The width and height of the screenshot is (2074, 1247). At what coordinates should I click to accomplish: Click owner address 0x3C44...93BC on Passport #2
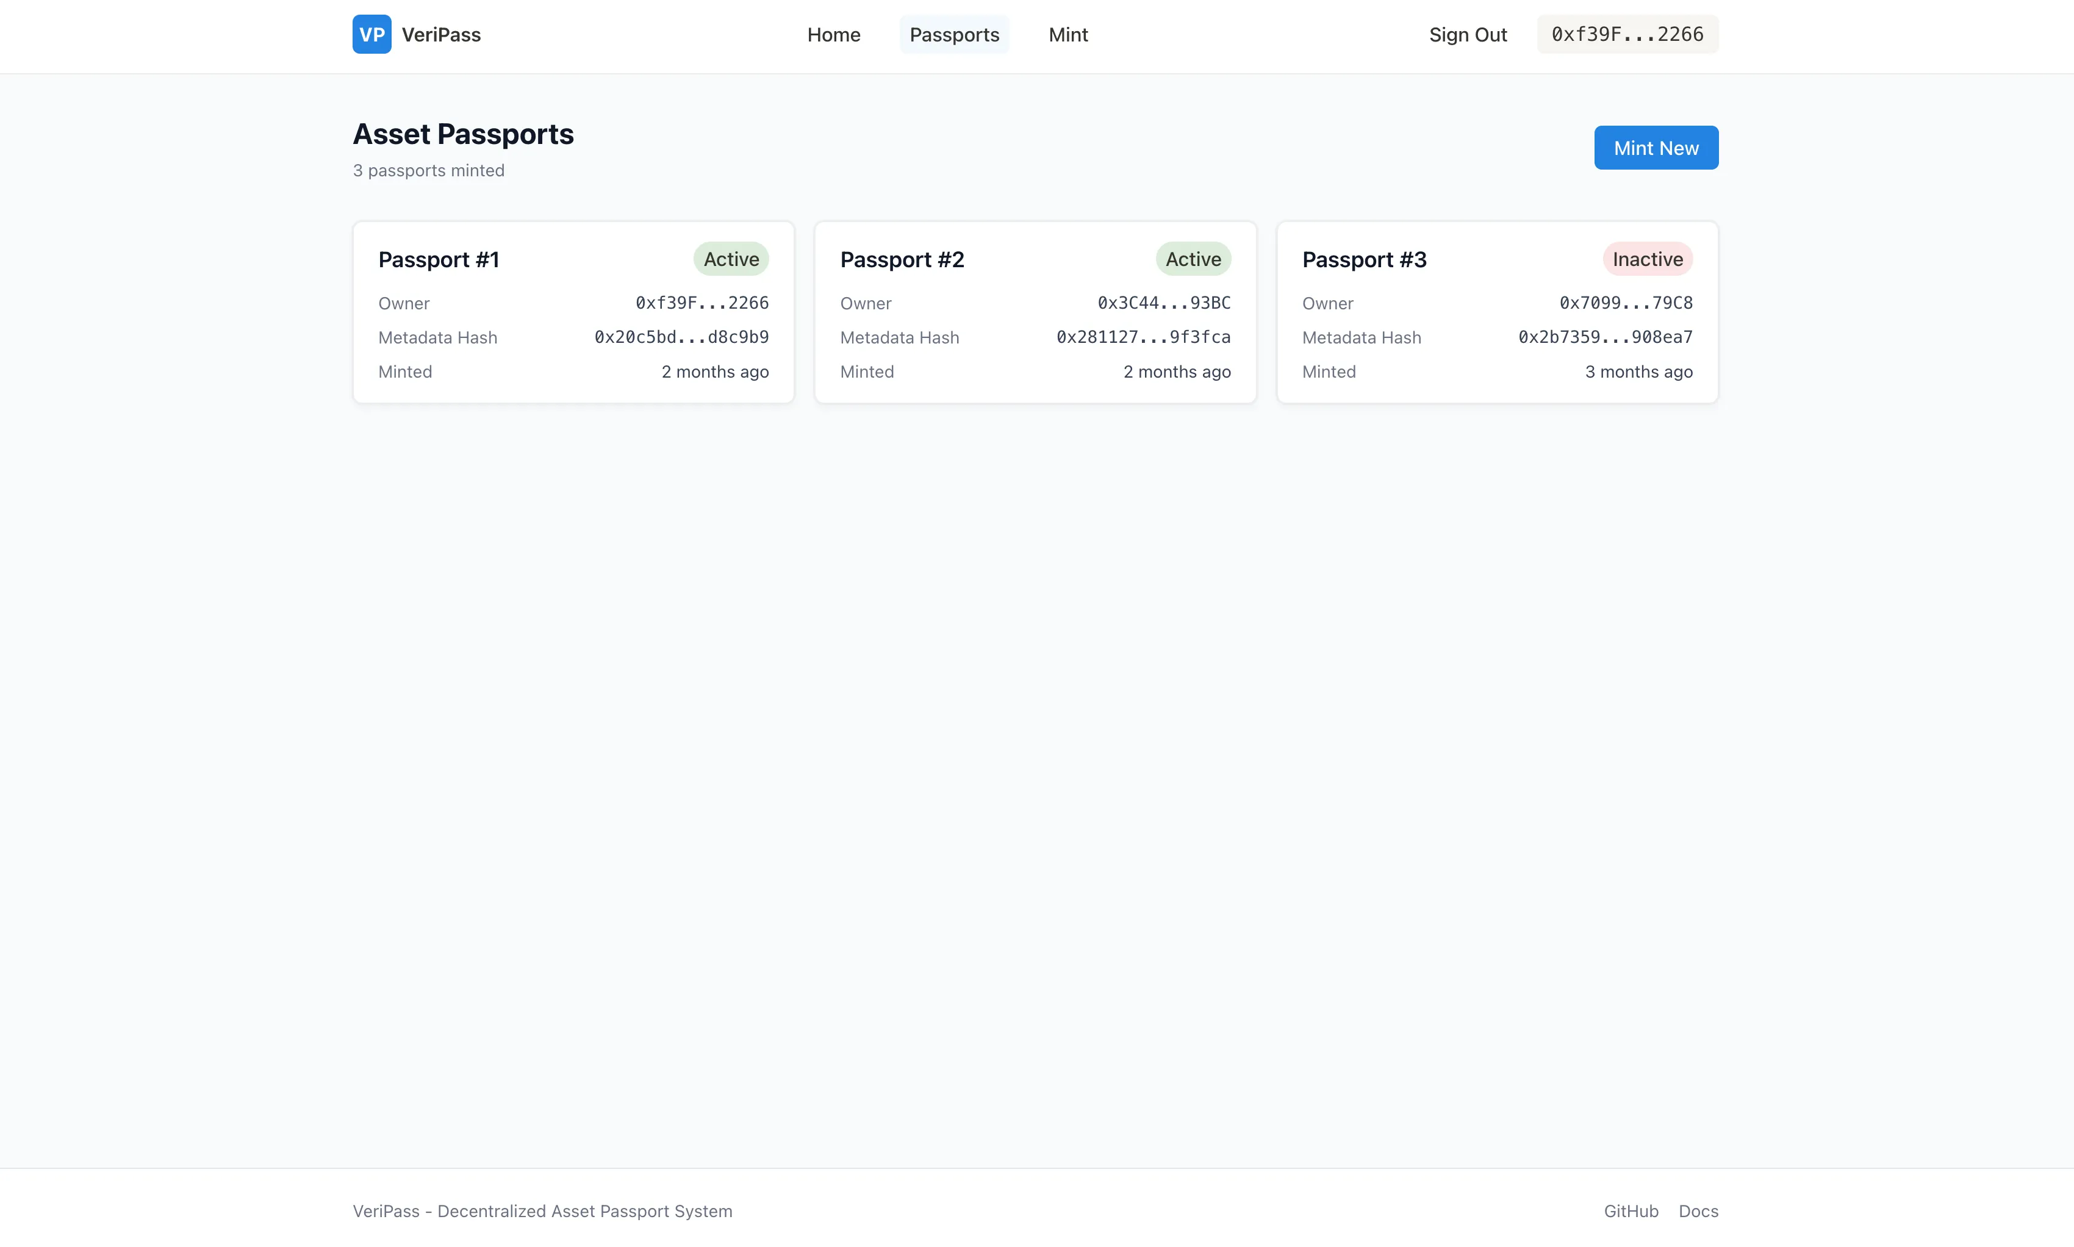[1163, 303]
